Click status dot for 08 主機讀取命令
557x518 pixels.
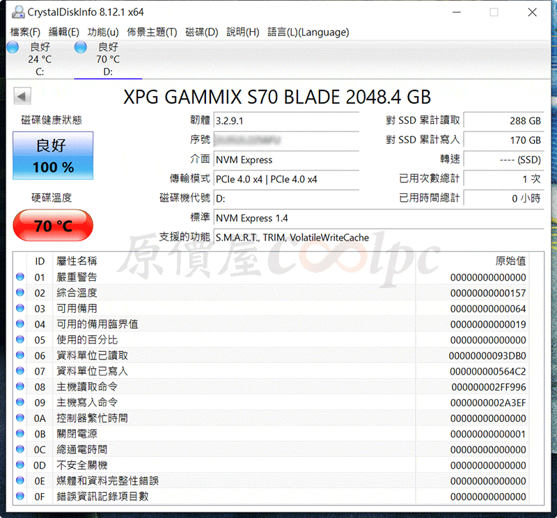(x=20, y=387)
